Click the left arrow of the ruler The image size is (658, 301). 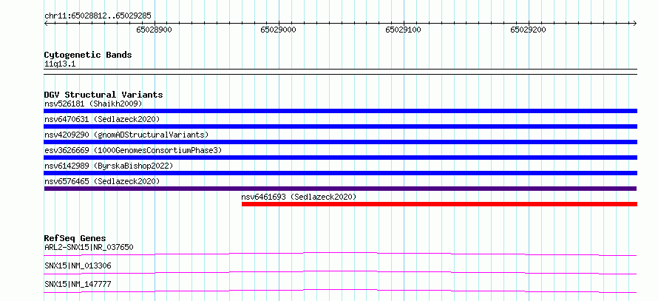[46, 23]
